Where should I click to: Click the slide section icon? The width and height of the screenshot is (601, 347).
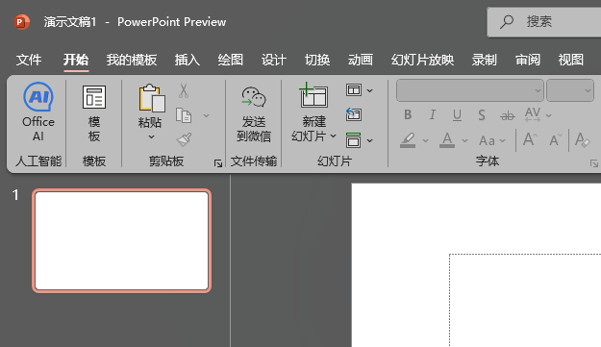pyautogui.click(x=354, y=140)
